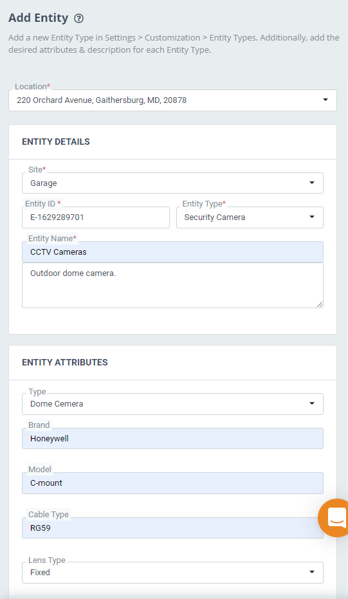Image resolution: width=348 pixels, height=599 pixels.
Task: Click into Entity Name field CCTV Cameras
Action: click(x=172, y=252)
